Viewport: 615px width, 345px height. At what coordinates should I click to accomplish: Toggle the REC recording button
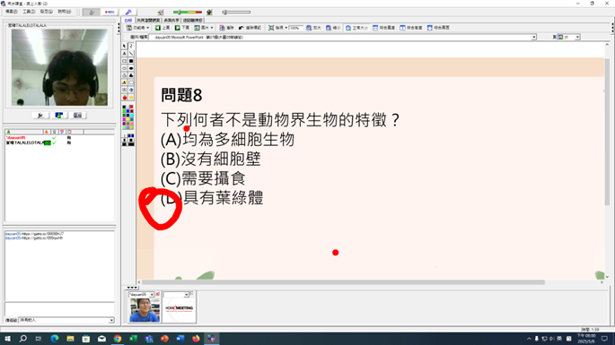109,13
